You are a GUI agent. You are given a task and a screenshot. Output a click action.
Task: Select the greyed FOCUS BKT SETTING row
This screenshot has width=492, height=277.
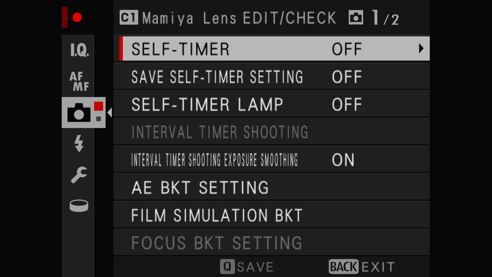pyautogui.click(x=272, y=243)
